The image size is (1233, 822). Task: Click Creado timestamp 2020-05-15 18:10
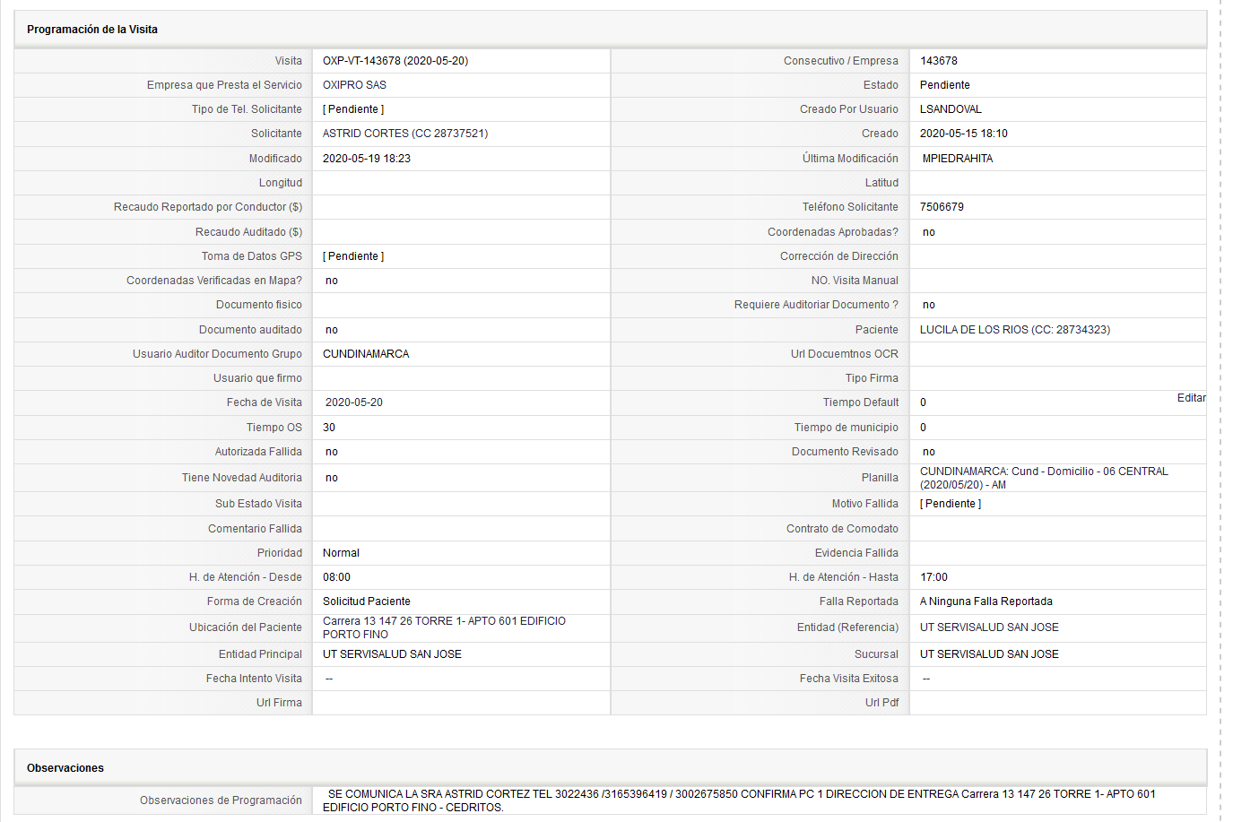point(964,134)
